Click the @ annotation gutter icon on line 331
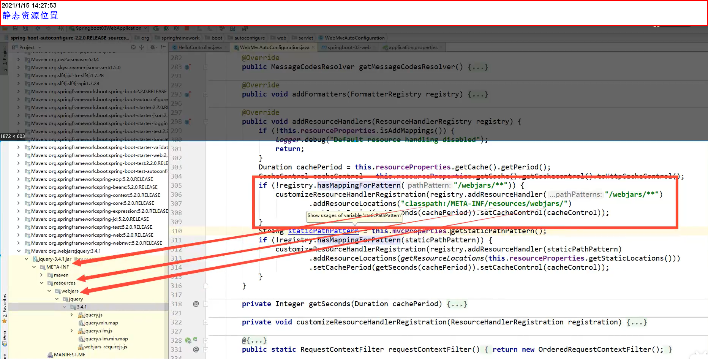The height and width of the screenshot is (359, 708). coord(196,350)
